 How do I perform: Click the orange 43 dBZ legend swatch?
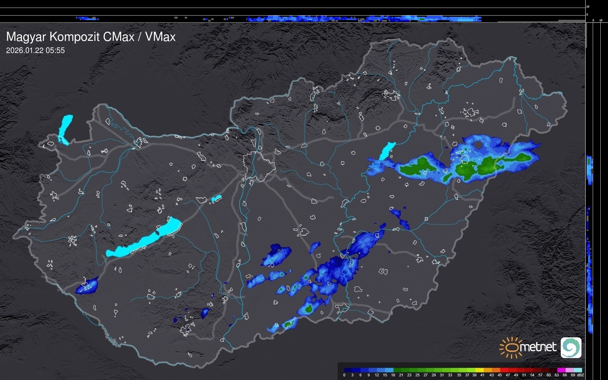496,370
